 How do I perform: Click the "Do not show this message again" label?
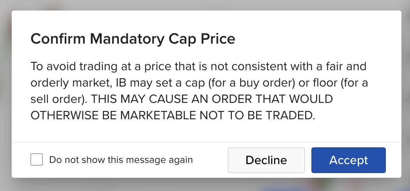(x=121, y=160)
